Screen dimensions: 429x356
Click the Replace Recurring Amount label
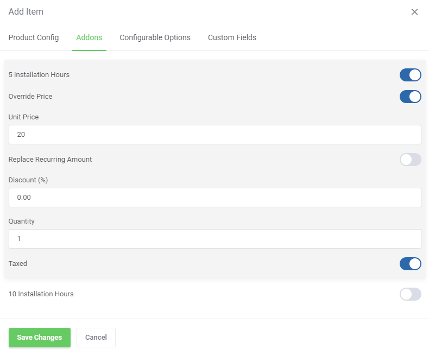pos(50,160)
